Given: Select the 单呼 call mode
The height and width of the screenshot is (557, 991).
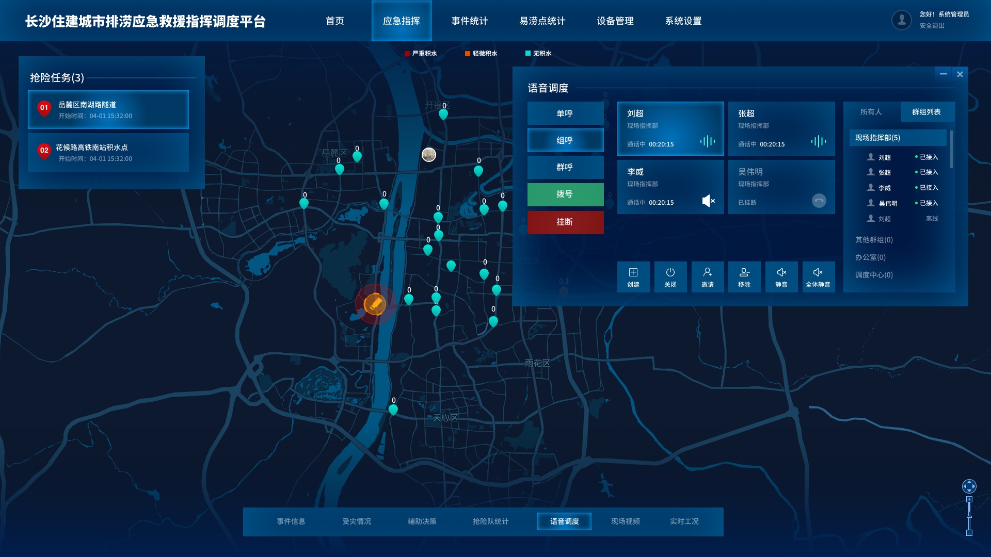Looking at the screenshot, I should 565,113.
